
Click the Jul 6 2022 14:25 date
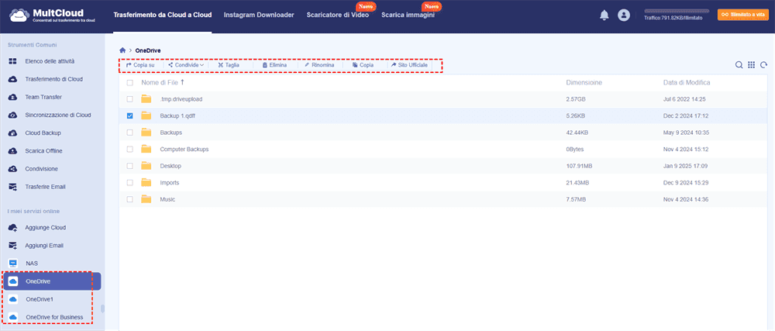click(684, 99)
